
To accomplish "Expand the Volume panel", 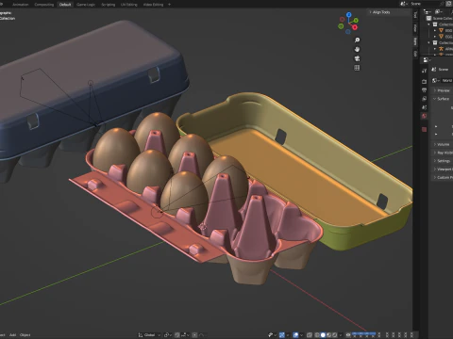I will click(x=442, y=144).
